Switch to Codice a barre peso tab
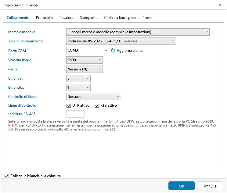The width and height of the screenshot is (227, 193). [120, 18]
